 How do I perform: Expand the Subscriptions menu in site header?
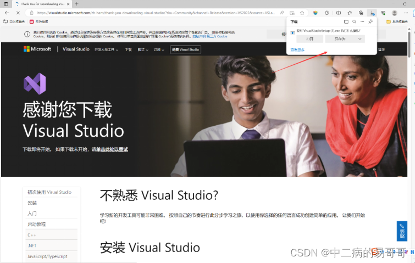tap(159, 50)
